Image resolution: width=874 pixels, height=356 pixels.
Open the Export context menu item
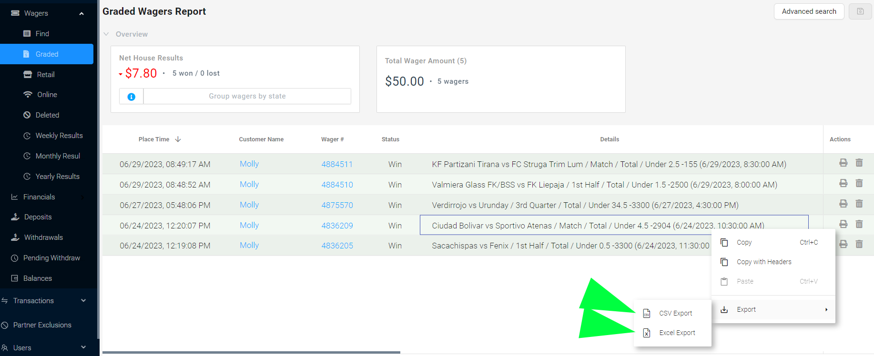(x=773, y=309)
